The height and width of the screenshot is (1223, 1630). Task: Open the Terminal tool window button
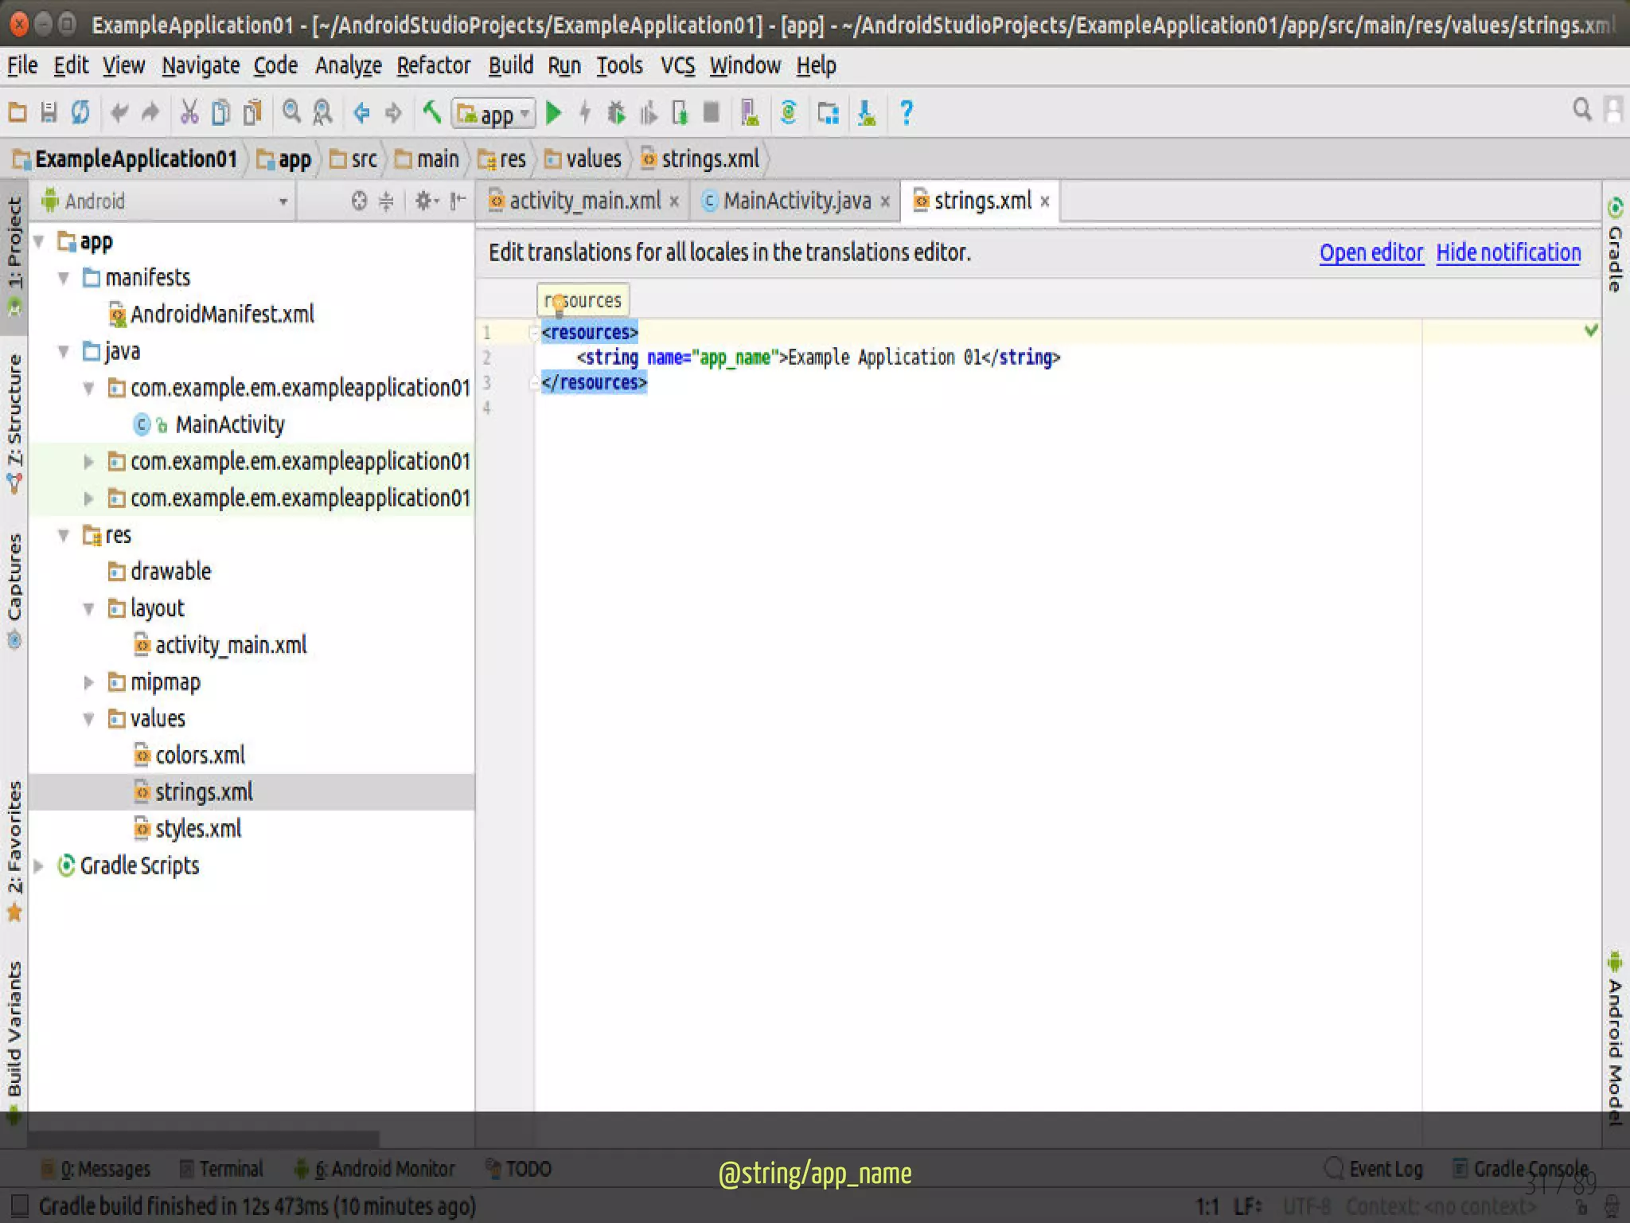tap(221, 1169)
